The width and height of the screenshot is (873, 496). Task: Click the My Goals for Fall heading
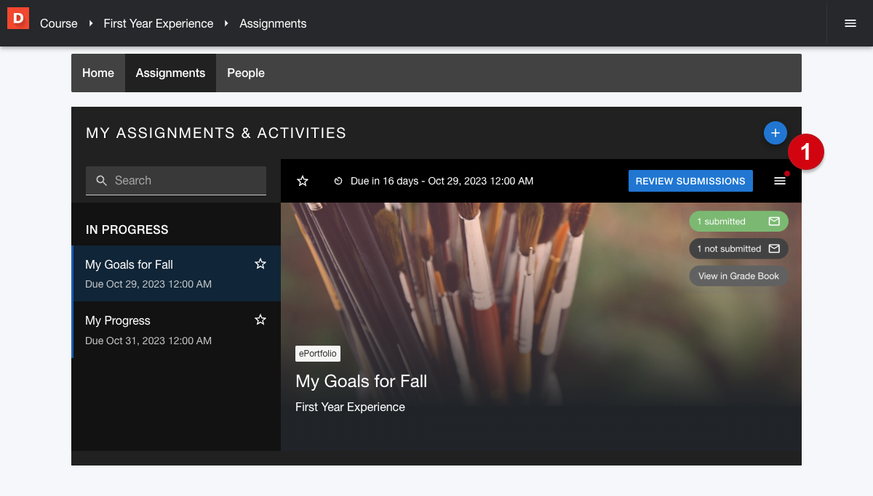point(361,381)
